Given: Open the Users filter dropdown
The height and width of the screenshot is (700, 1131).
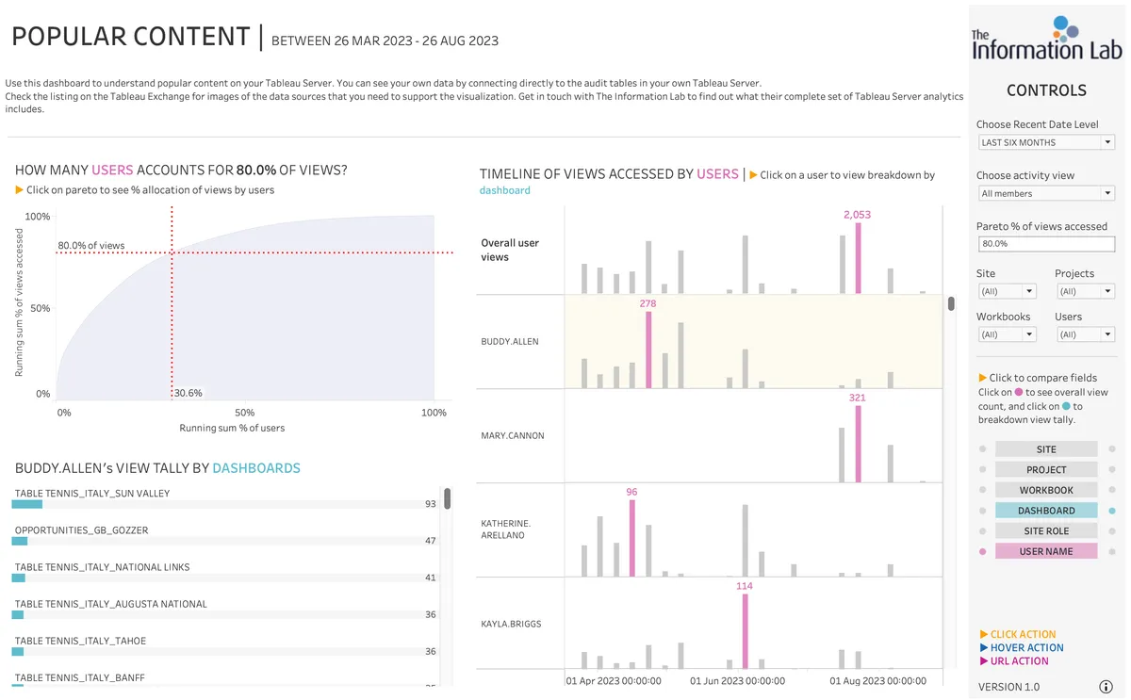Looking at the screenshot, I should (1085, 334).
